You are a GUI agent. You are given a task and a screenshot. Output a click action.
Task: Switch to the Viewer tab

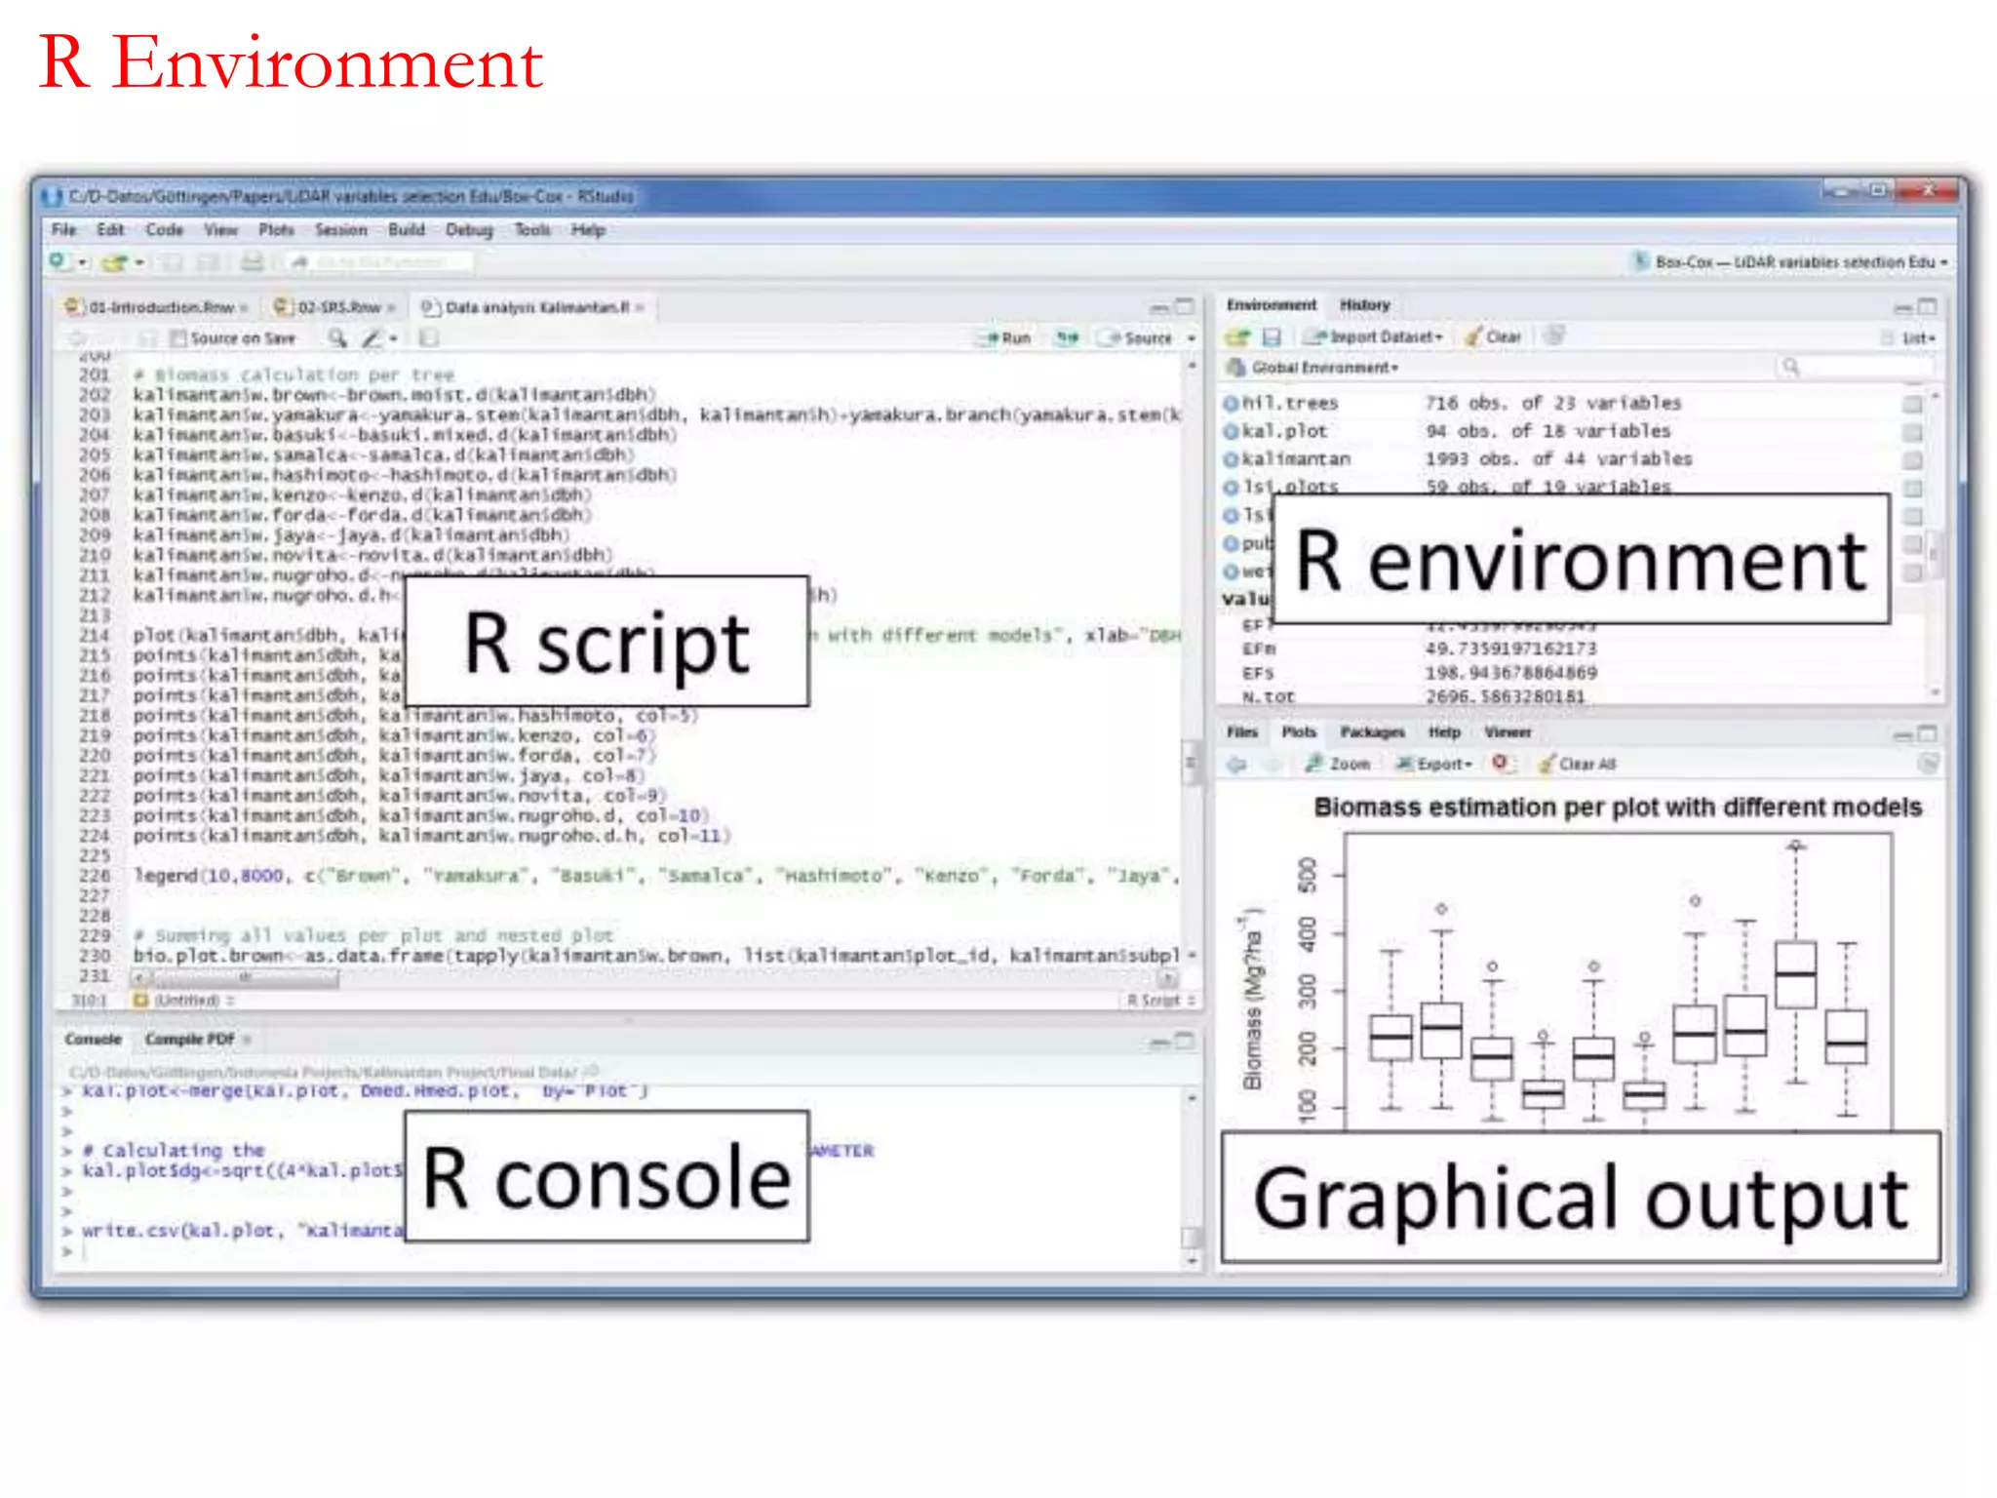click(x=1508, y=732)
